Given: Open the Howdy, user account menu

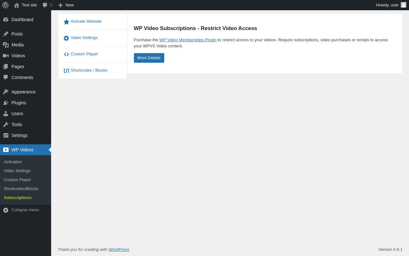Looking at the screenshot, I should coord(391,5).
